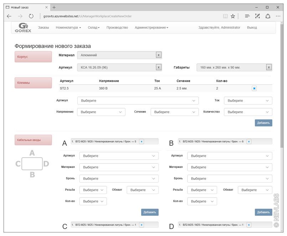
Task: Expand the terminals Артикул dropdown
Action: (138, 101)
